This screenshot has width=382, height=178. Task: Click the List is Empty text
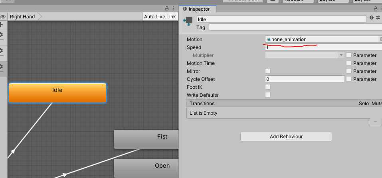[x=204, y=113]
